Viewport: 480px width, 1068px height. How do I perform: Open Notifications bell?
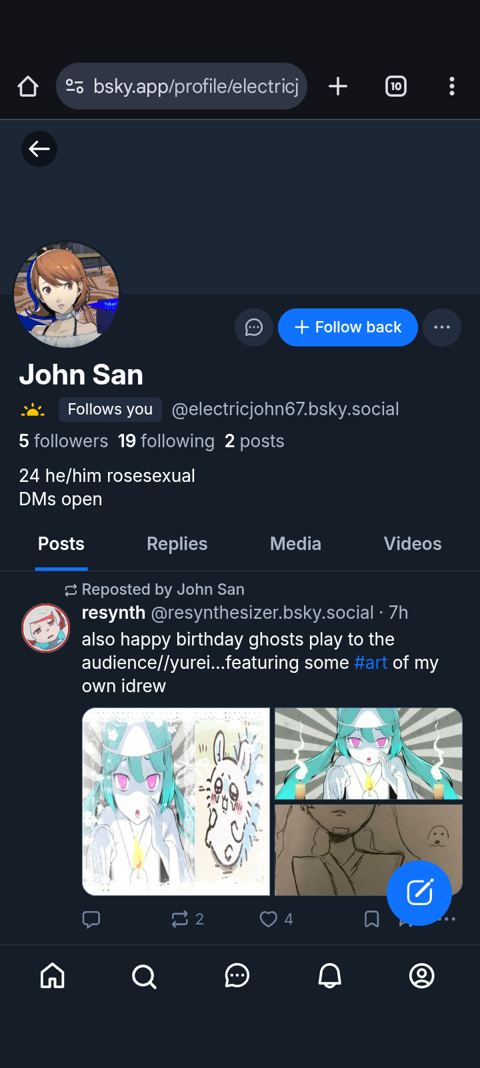[x=329, y=976]
